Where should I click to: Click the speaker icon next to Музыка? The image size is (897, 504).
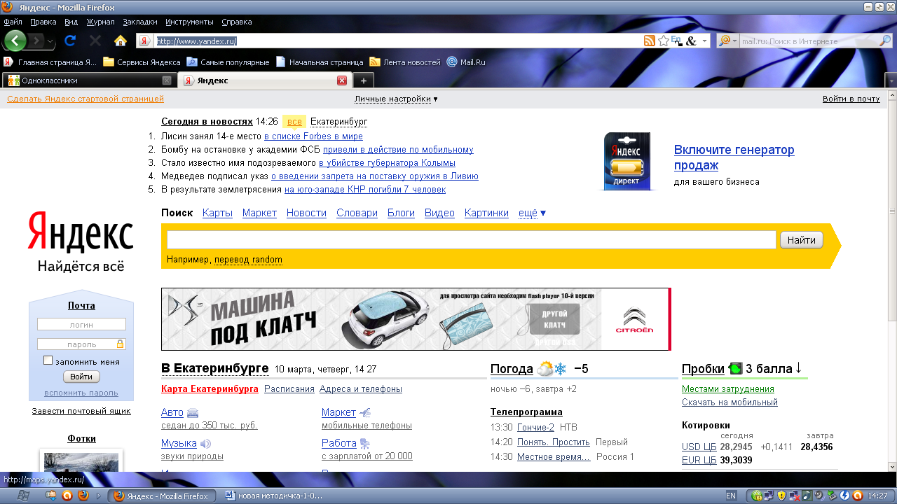tap(205, 444)
